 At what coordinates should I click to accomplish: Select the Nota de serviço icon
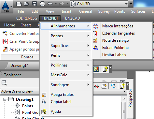pos(95,40)
